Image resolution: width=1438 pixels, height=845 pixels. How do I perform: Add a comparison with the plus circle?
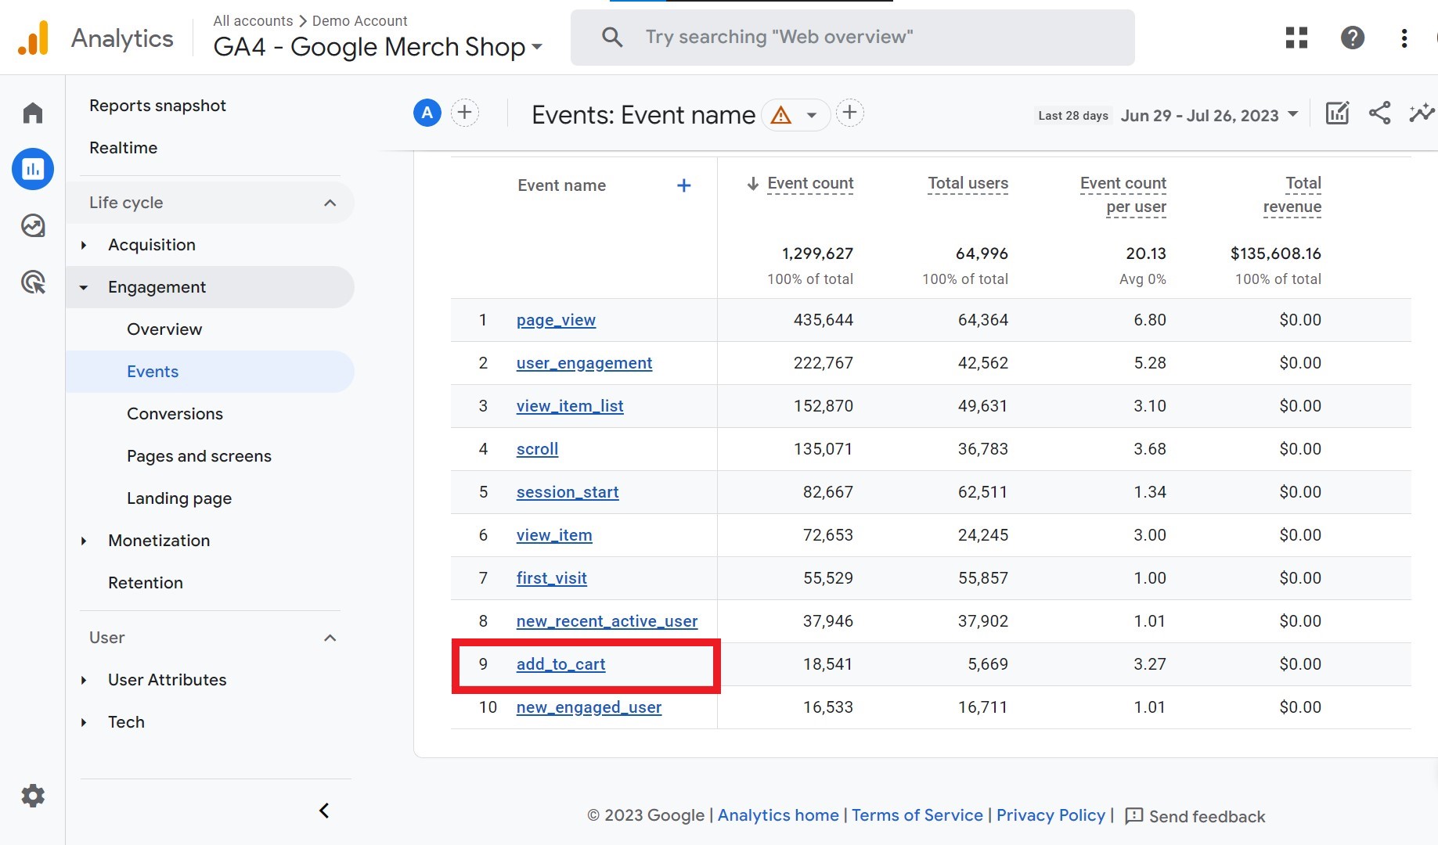click(x=465, y=113)
